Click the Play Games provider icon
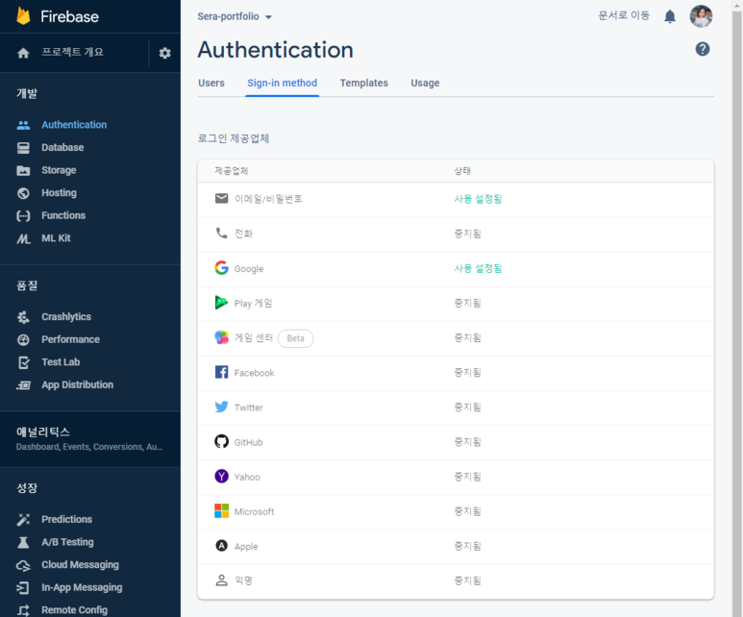This screenshot has width=743, height=617. (x=221, y=303)
